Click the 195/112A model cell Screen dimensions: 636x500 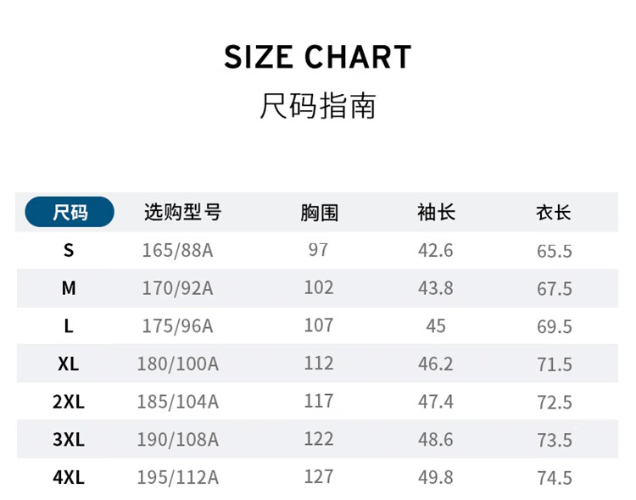178,477
